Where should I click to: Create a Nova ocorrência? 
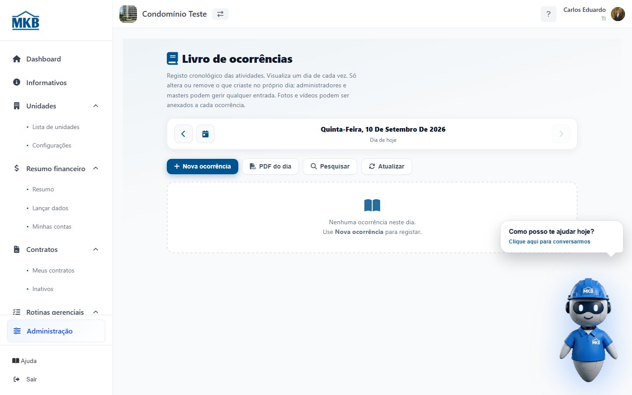point(202,166)
